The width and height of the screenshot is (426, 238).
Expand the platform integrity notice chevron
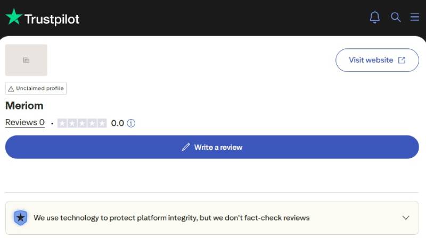pyautogui.click(x=406, y=218)
